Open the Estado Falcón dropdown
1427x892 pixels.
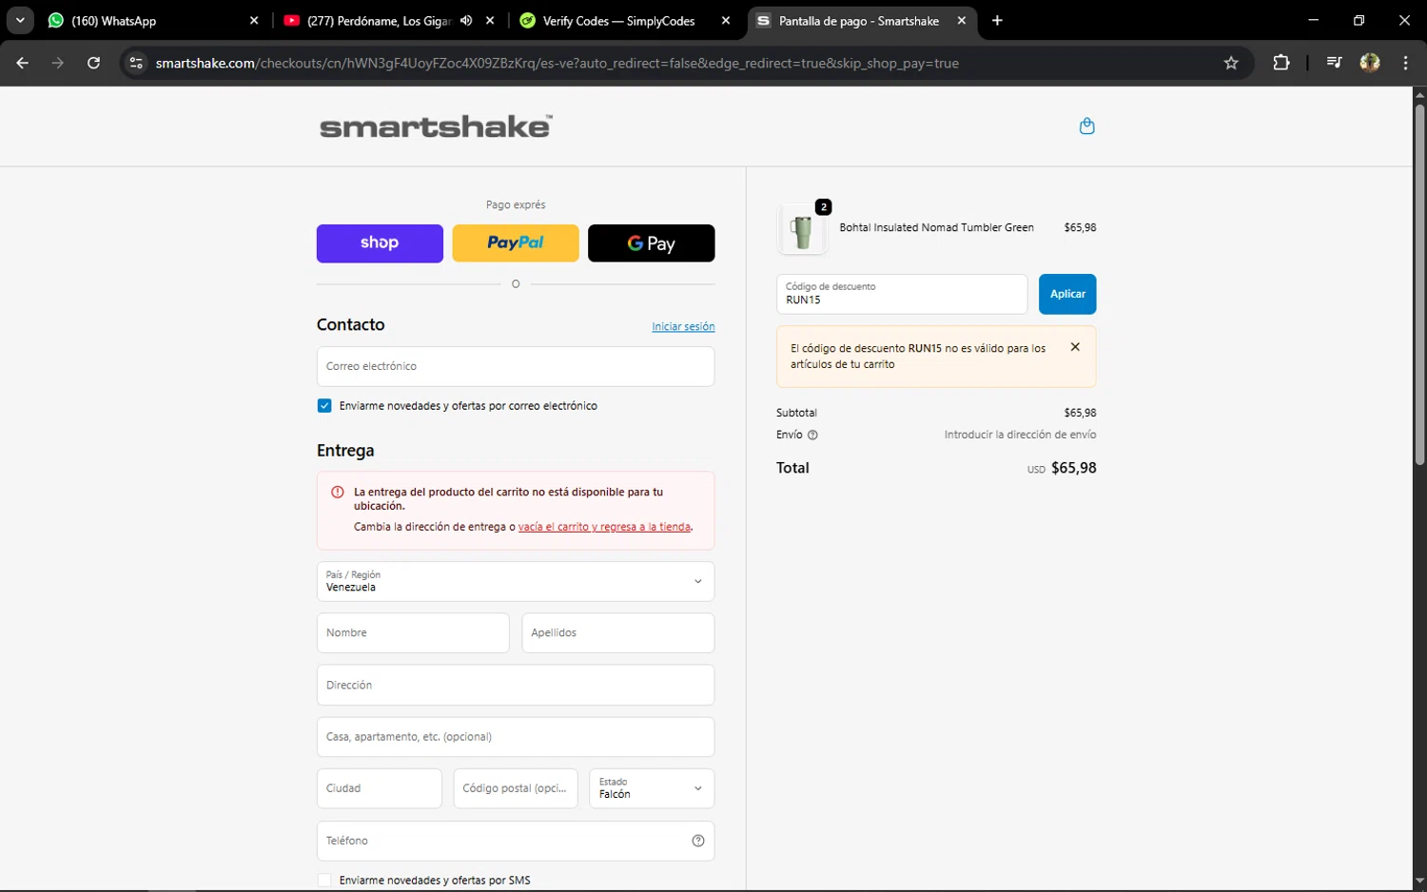652,788
